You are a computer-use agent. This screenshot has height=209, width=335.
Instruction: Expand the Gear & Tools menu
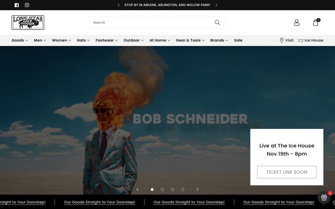[190, 40]
